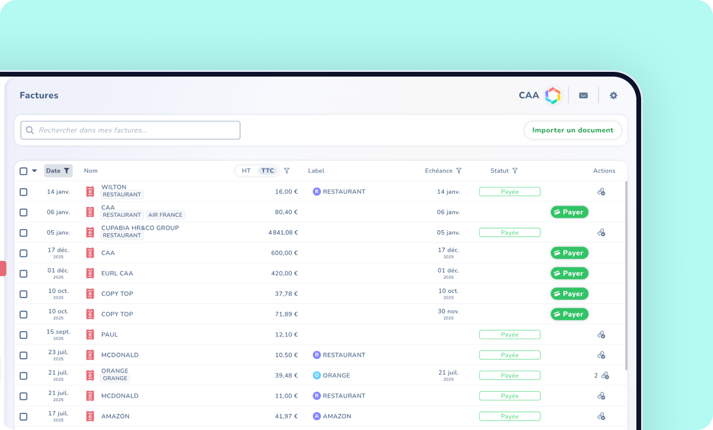Click the action icon on the ORANGE row
This screenshot has height=430, width=713.
[605, 375]
